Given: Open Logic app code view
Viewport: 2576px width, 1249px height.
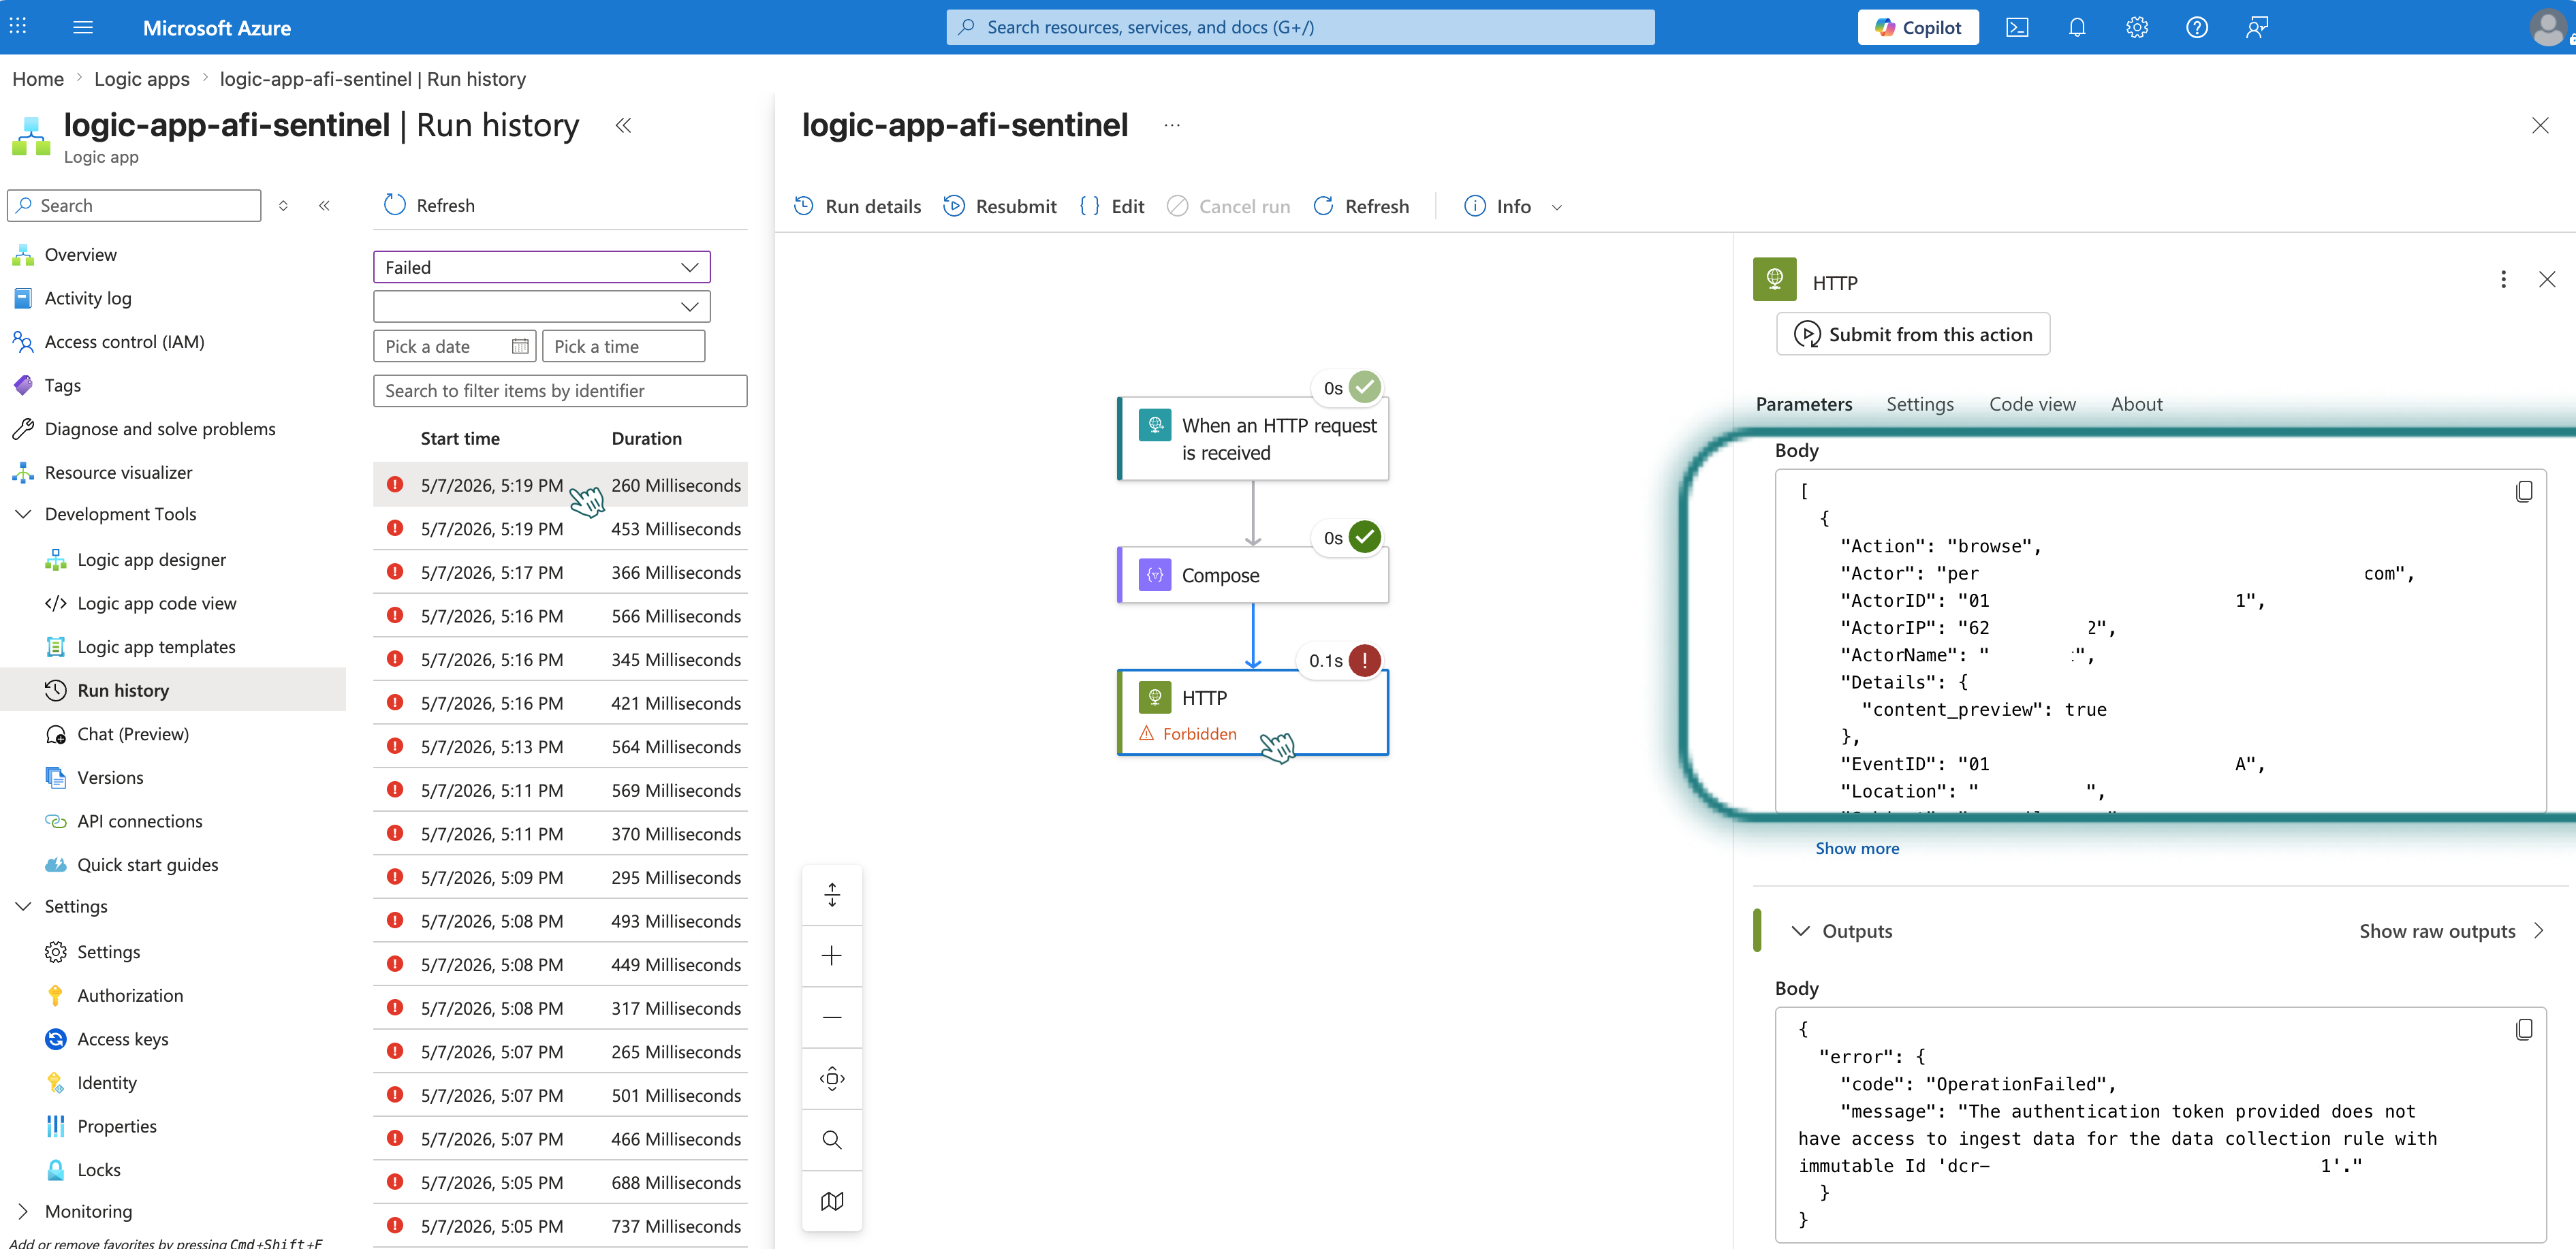Looking at the screenshot, I should pyautogui.click(x=156, y=603).
